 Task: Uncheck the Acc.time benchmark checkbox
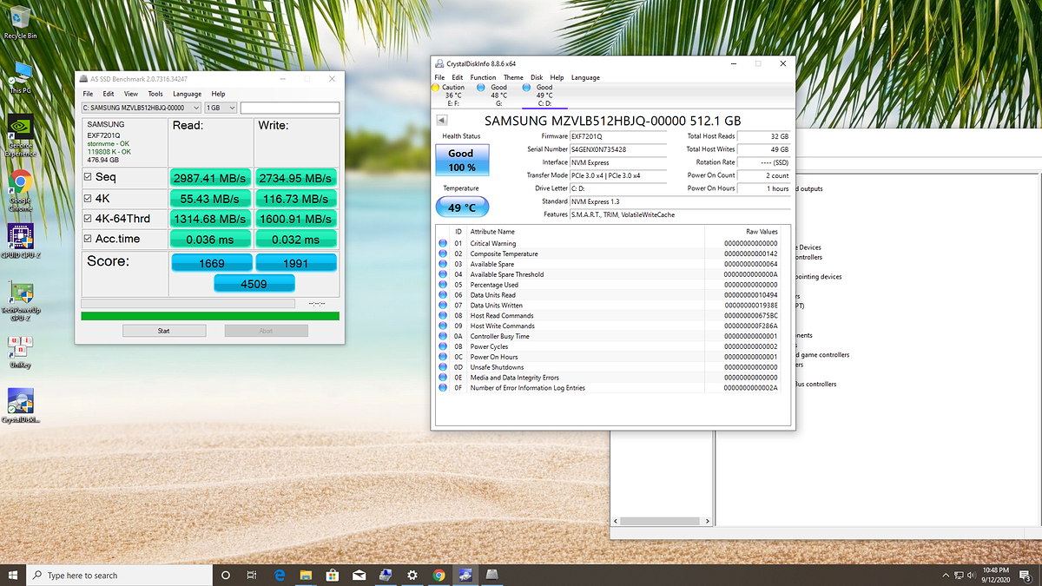[87, 239]
